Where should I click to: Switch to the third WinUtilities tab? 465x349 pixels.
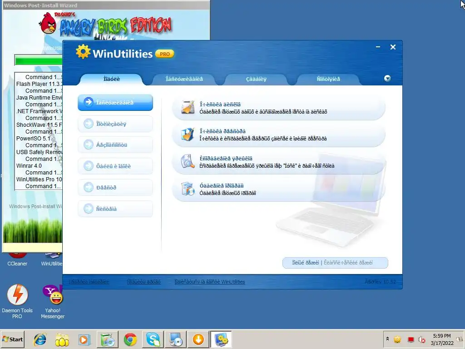(256, 79)
